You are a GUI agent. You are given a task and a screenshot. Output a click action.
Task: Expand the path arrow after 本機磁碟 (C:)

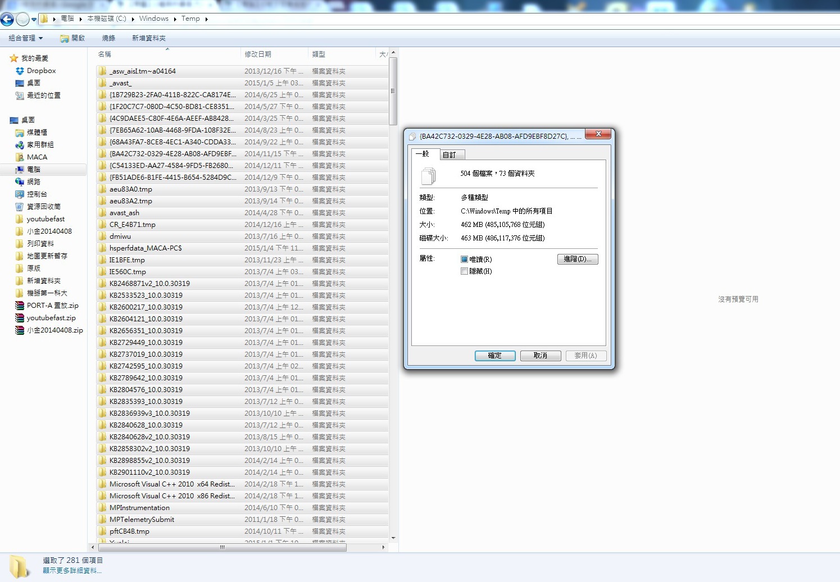pos(133,19)
